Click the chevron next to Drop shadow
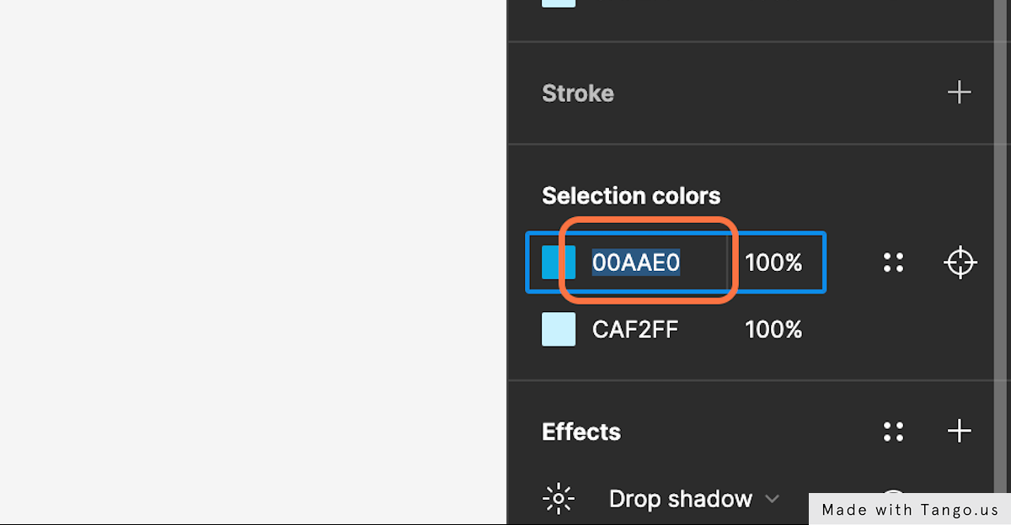 772,499
